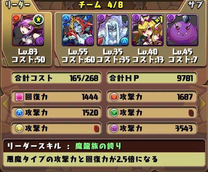This screenshot has height=172, width=208.
Task: Tap the Lv.55 blue demon sub monster
Action: (x=78, y=30)
